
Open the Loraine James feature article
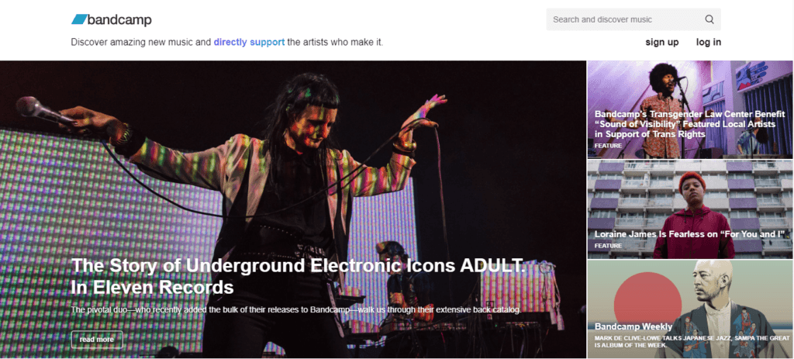[690, 209]
